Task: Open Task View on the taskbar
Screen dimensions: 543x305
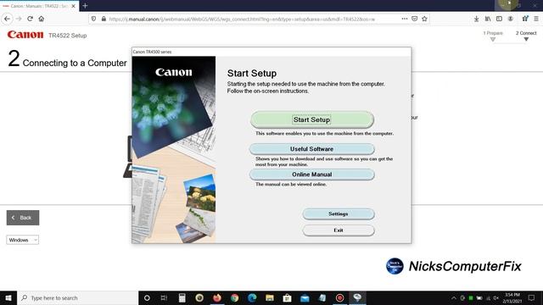Action: tap(164, 297)
